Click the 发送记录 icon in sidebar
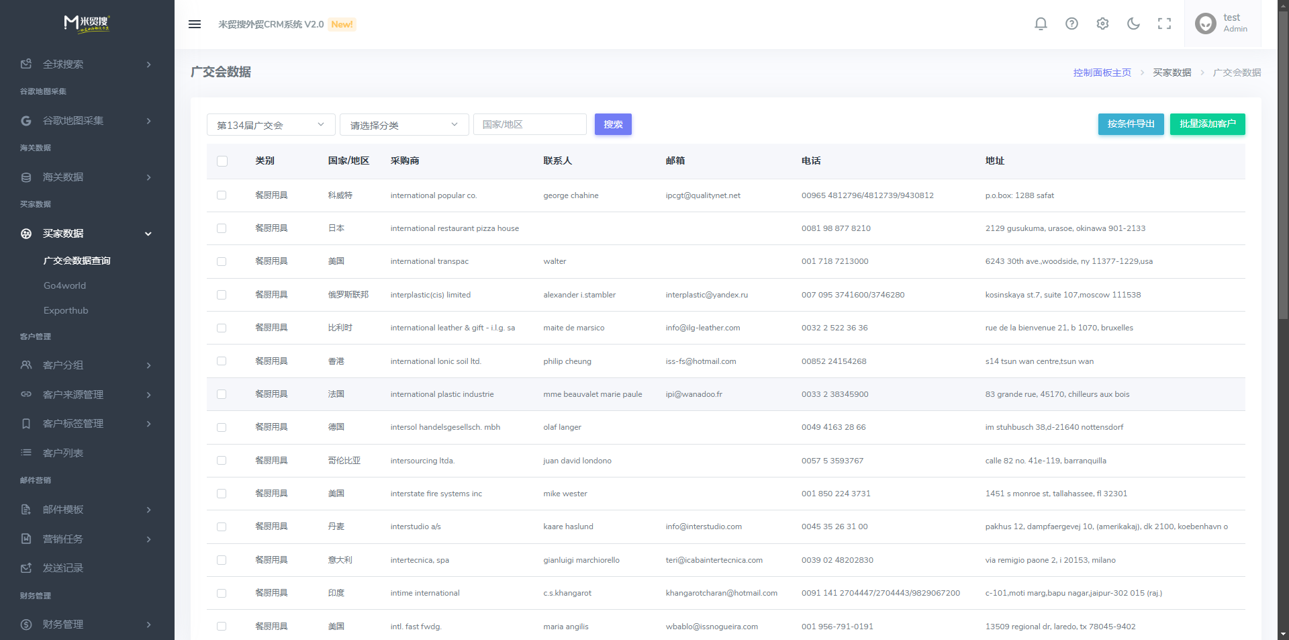 pyautogui.click(x=26, y=568)
